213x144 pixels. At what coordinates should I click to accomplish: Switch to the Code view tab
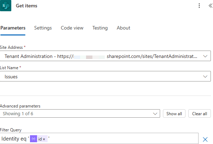click(72, 28)
